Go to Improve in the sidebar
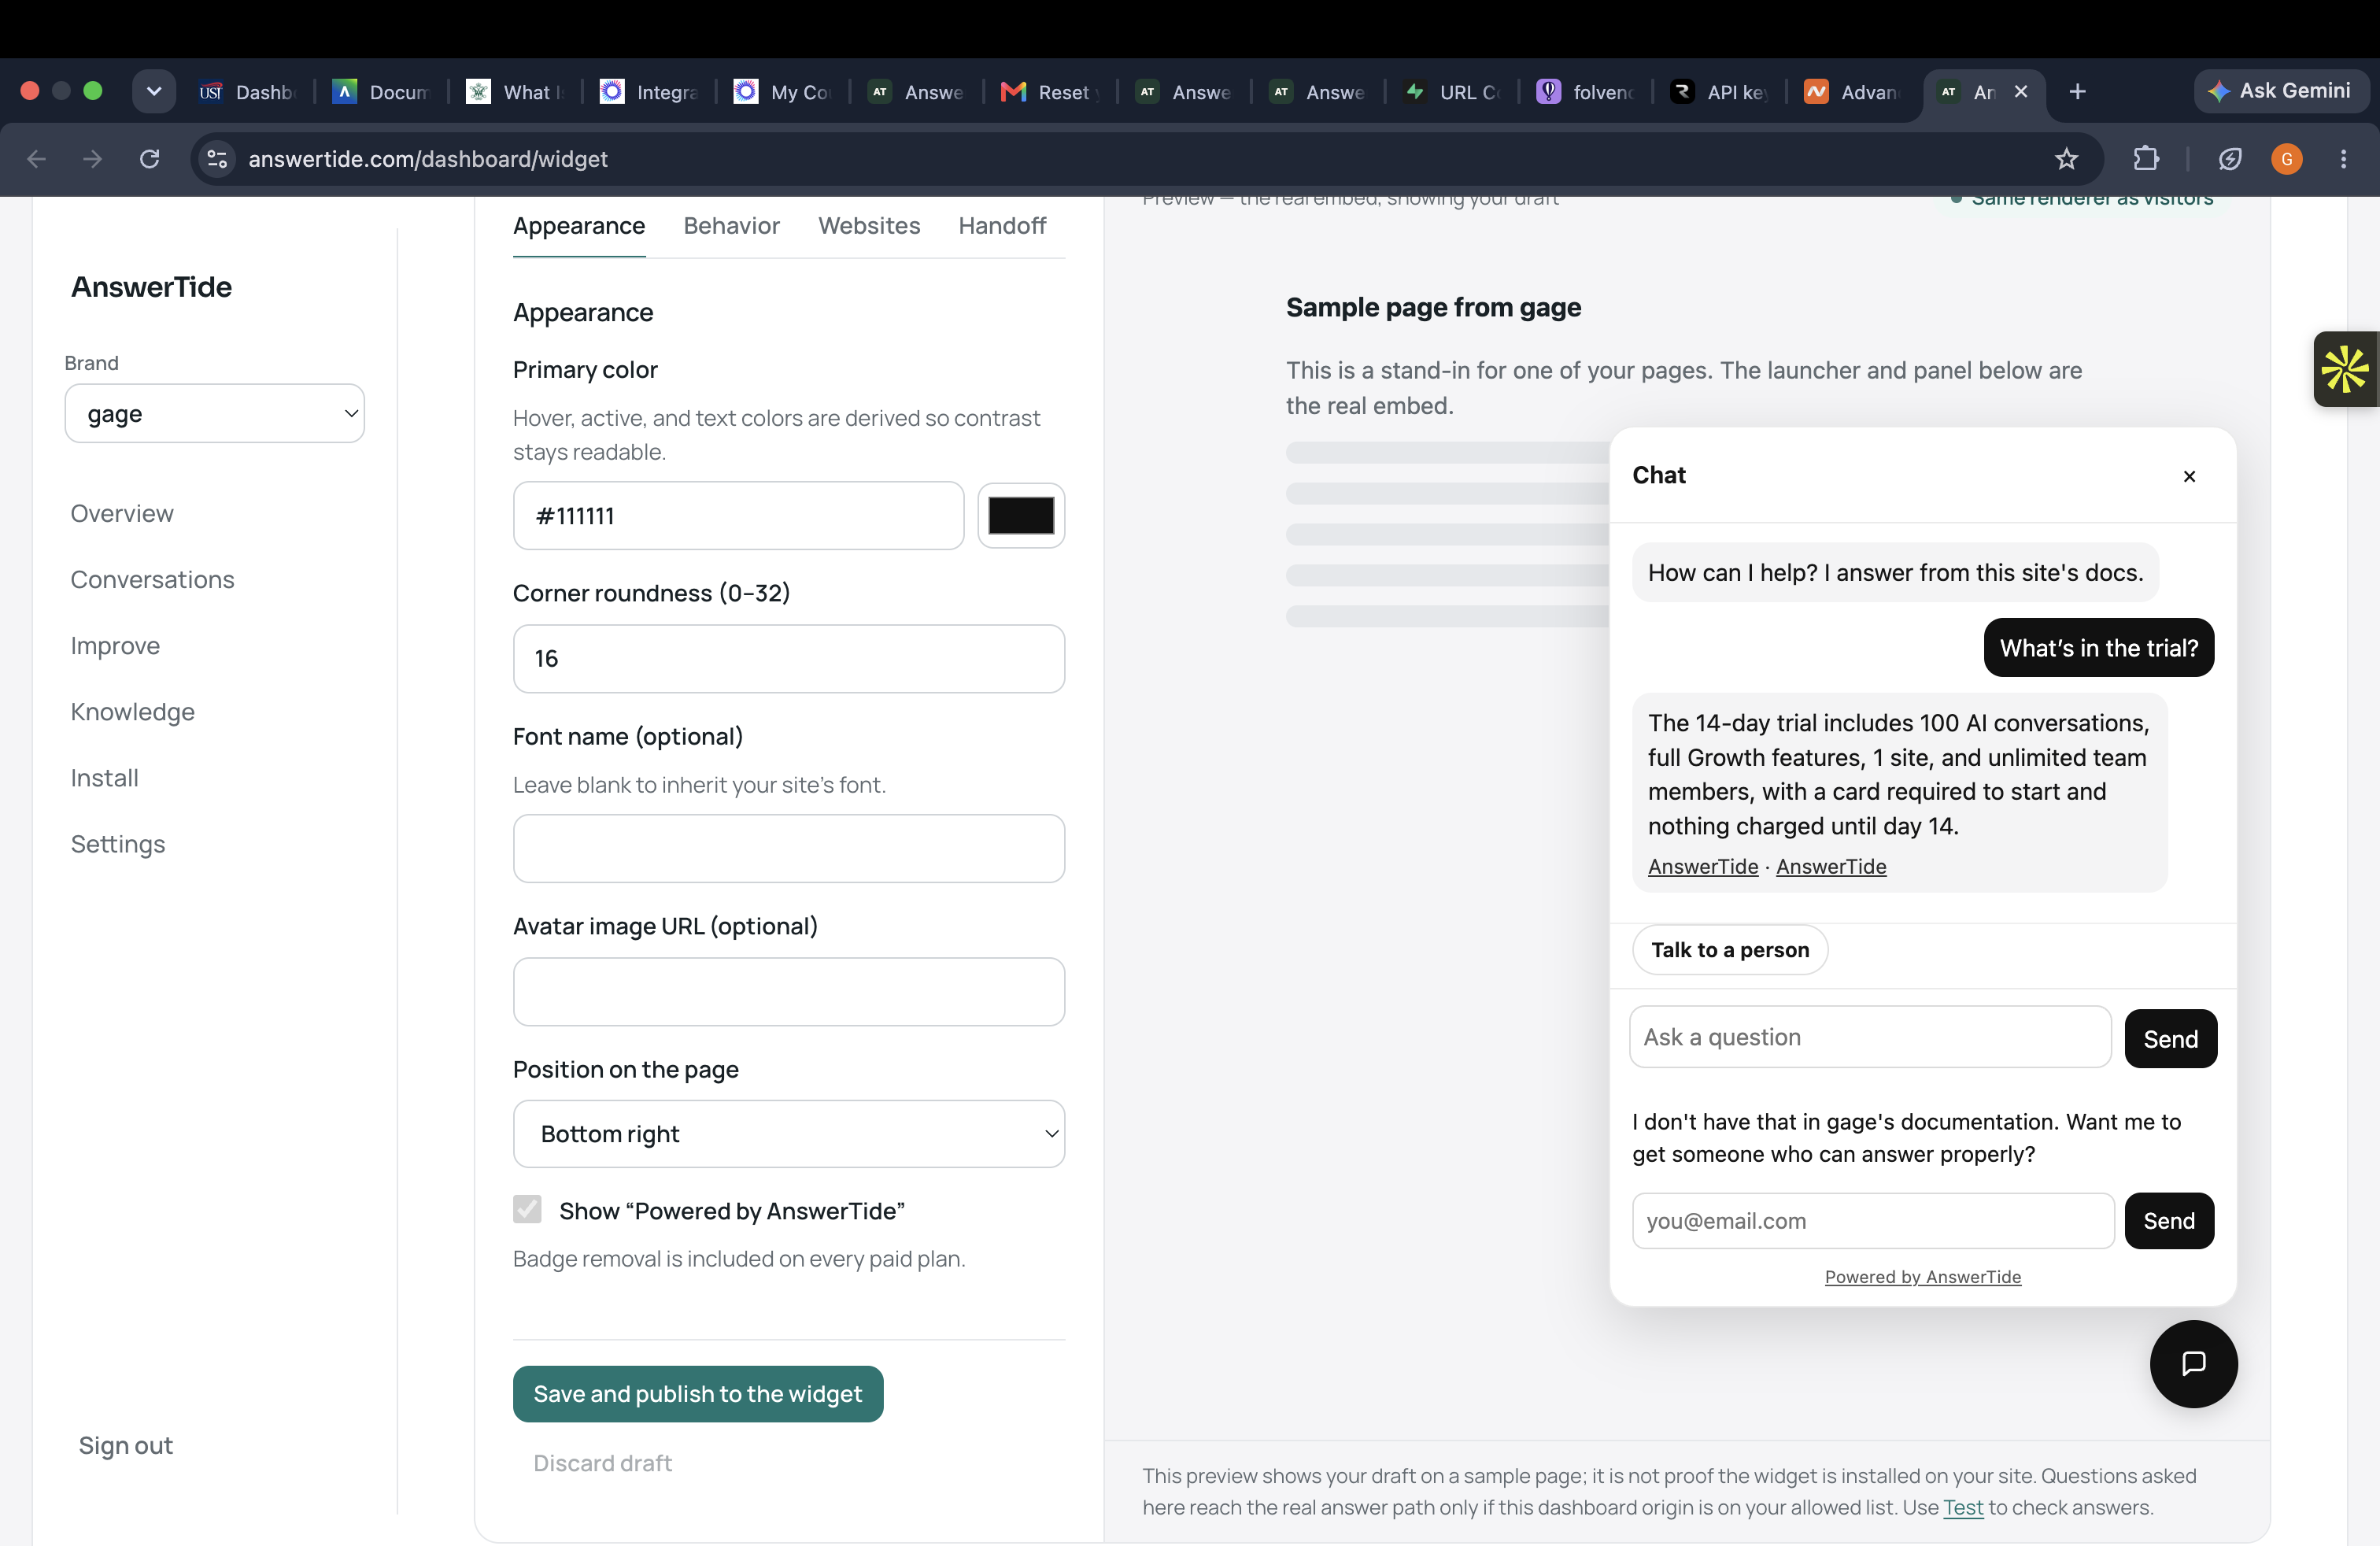Screen dimensions: 2380x1546 coord(115,646)
